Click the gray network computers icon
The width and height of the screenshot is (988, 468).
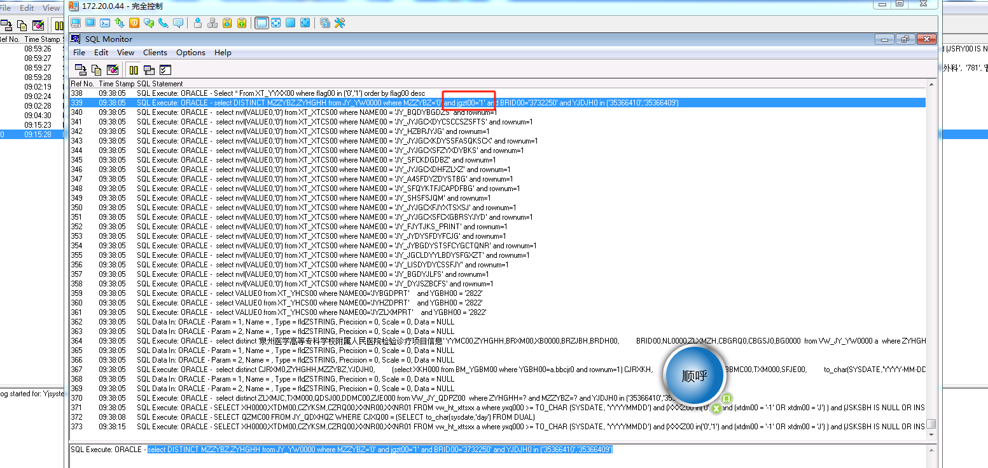212,23
